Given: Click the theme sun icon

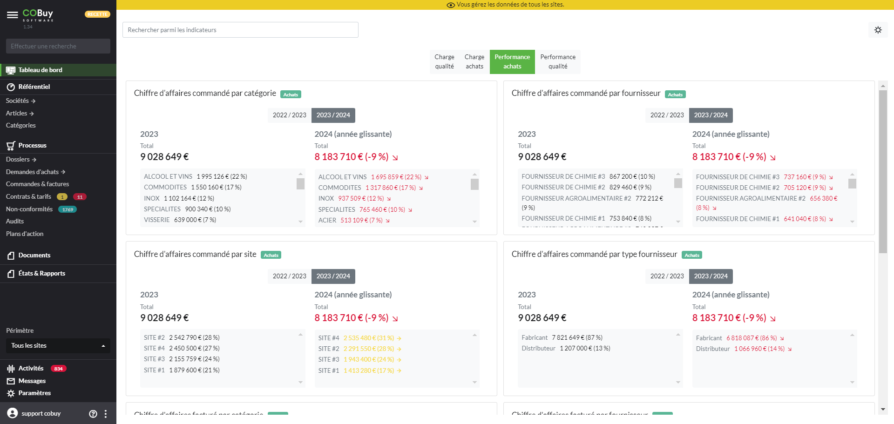Looking at the screenshot, I should point(878,30).
